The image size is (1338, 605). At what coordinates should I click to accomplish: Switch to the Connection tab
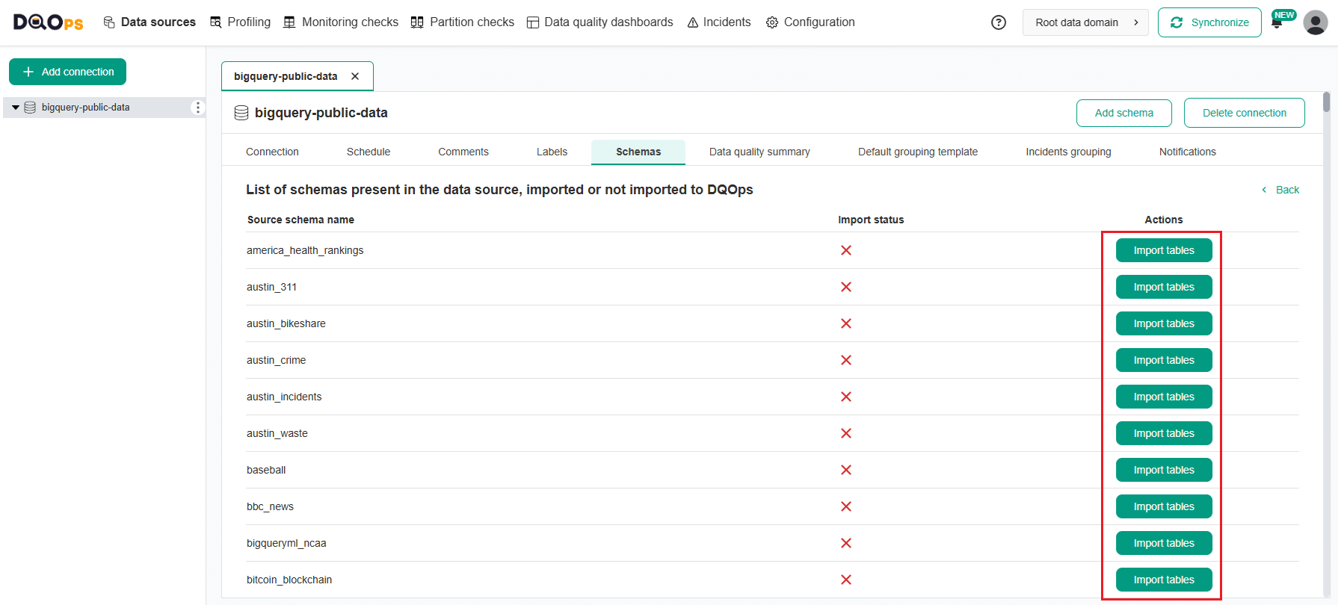tap(272, 152)
